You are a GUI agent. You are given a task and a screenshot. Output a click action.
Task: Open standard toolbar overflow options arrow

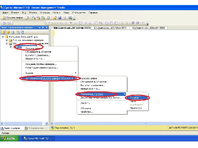coord(74,19)
